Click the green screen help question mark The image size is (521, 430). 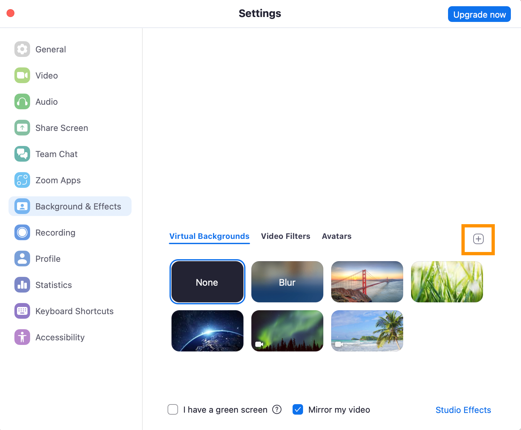click(277, 409)
